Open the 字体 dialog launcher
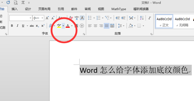Screen dimensions: 194x101 point(84,34)
